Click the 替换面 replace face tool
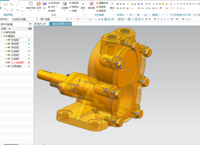The width and height of the screenshot is (200, 145). tap(101, 7)
